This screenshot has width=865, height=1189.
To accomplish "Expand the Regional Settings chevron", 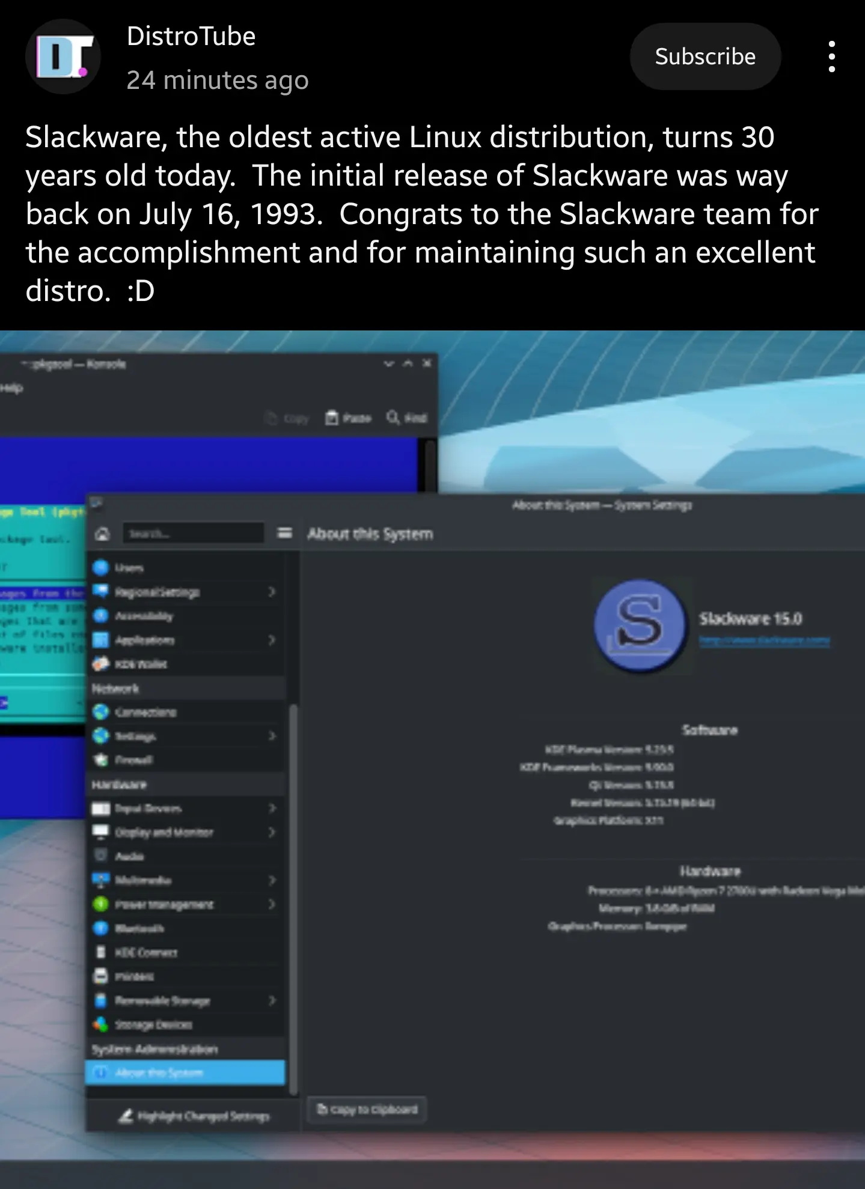I will 272,592.
